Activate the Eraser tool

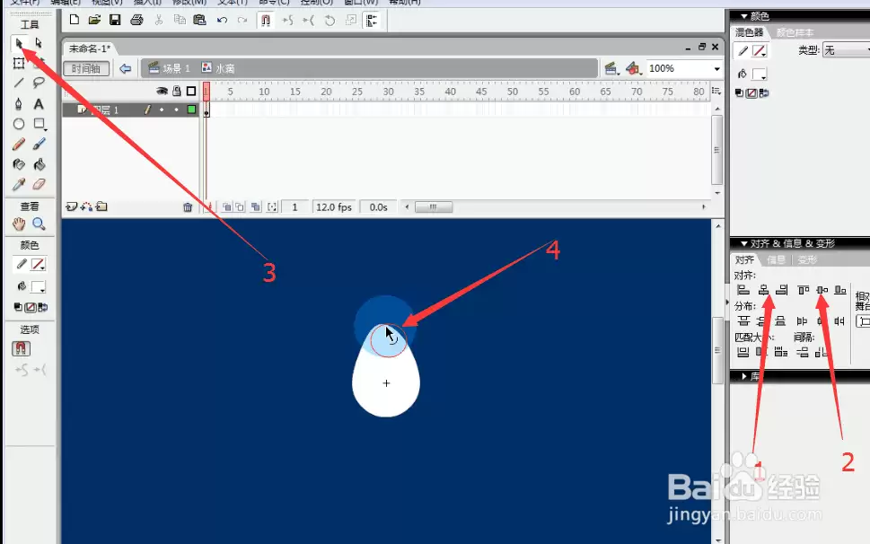click(39, 184)
